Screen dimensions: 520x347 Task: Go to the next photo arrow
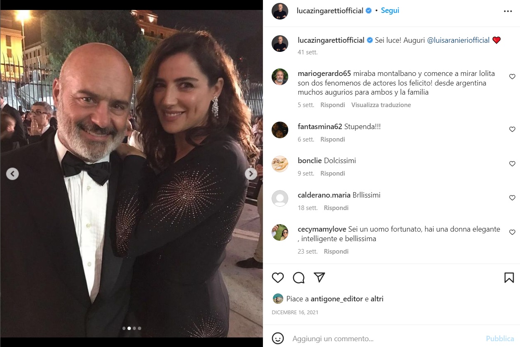250,174
